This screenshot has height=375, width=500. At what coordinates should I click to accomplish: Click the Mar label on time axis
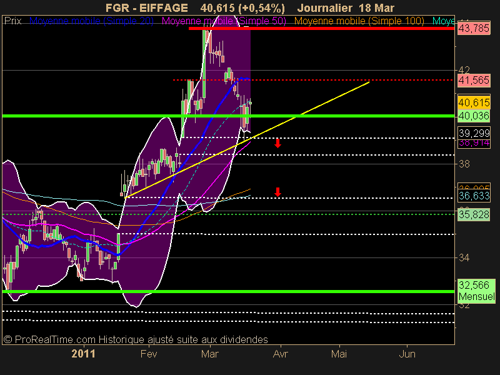click(210, 354)
